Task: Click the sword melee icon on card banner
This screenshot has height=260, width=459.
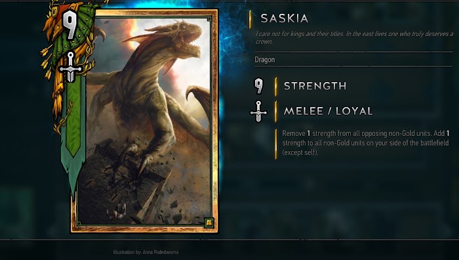Action: (x=70, y=67)
